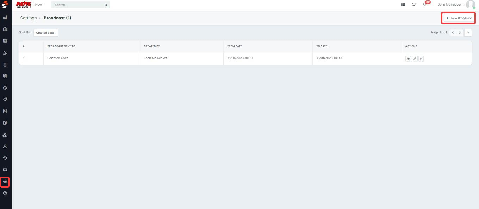Click the lightning bolt app logo

pos(5,5)
